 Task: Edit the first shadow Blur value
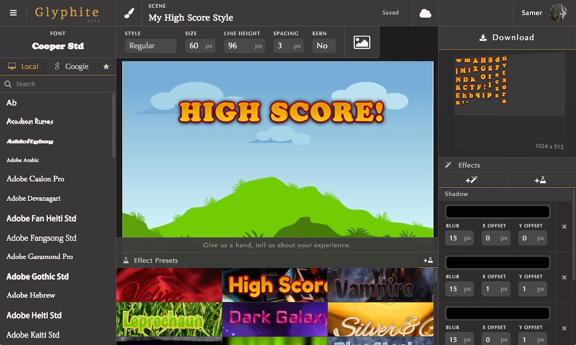pos(459,238)
